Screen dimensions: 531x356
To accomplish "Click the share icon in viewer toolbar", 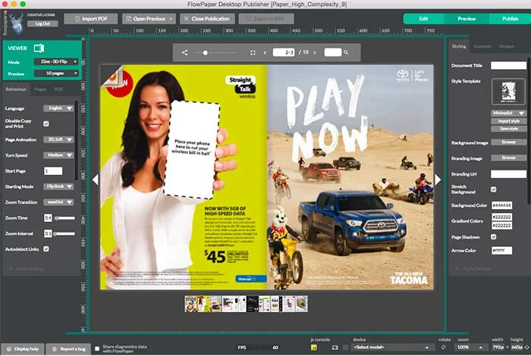I will tap(184, 53).
